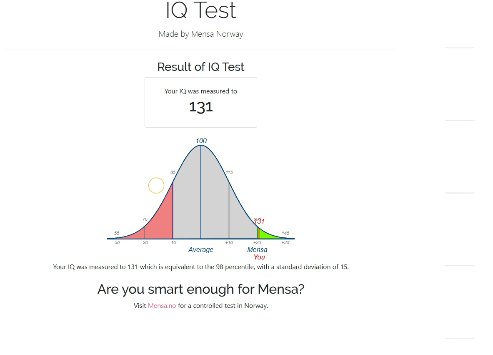
Task: Click the yellow circle beside the curve
Action: tap(156, 185)
